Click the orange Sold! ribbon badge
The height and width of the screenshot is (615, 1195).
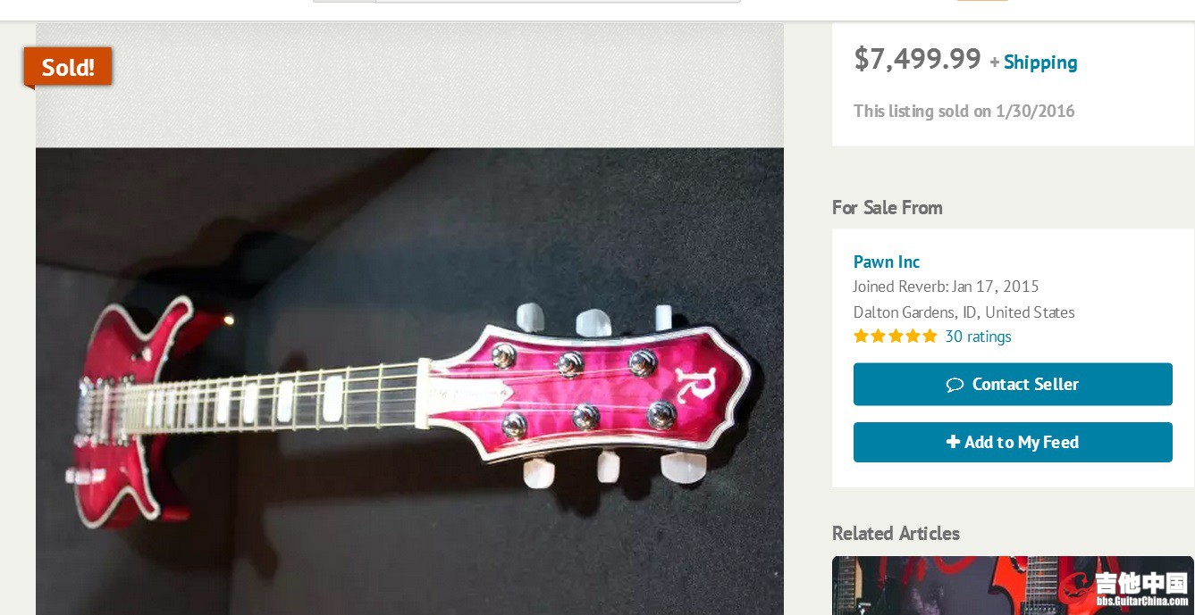68,67
